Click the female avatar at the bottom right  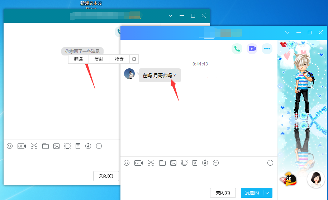[x=316, y=179]
